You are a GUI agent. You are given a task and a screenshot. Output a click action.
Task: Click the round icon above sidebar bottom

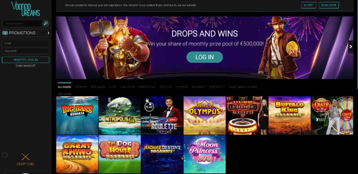(x=4, y=155)
